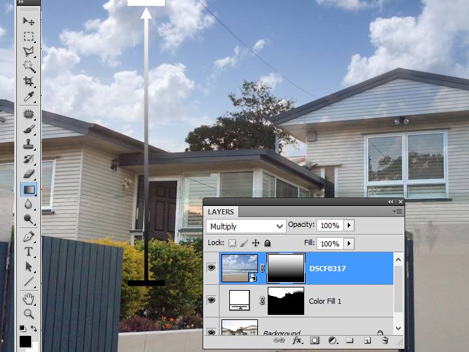This screenshot has height=352, width=469.
Task: Choose the Eyedropper tool
Action: (29, 96)
